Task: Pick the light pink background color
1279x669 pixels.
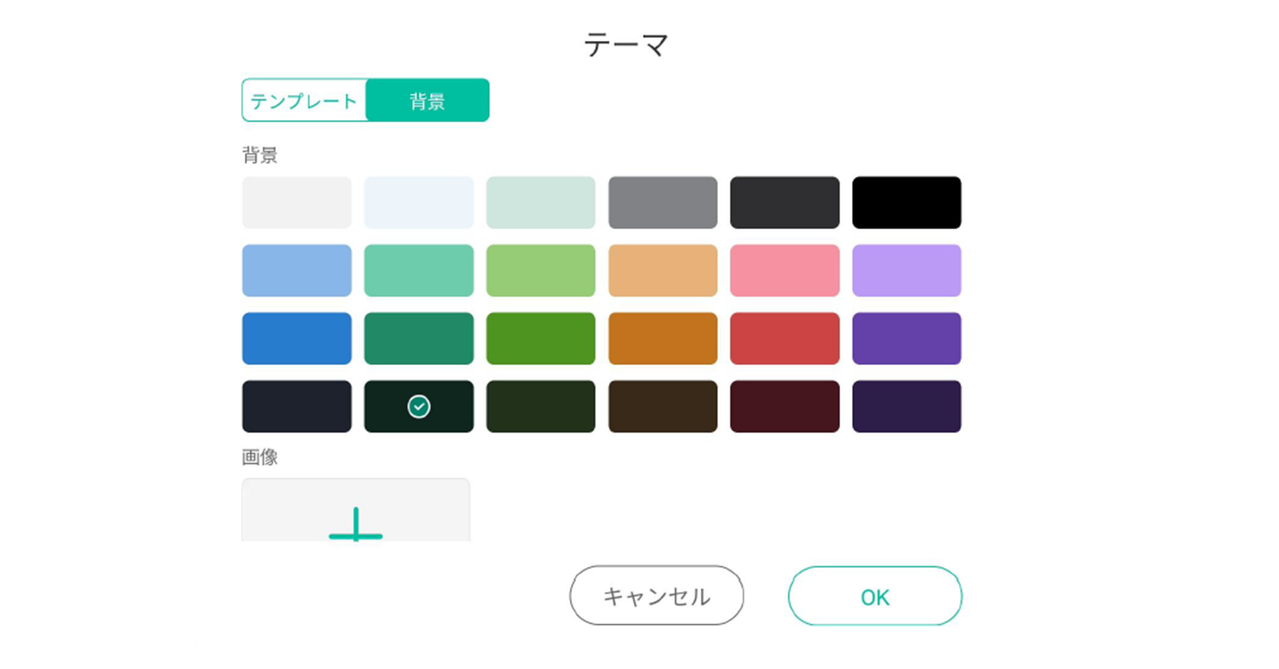Action: pyautogui.click(x=784, y=270)
